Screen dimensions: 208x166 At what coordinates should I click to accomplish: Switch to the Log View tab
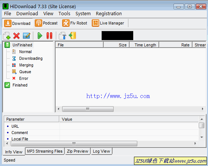click(101, 151)
